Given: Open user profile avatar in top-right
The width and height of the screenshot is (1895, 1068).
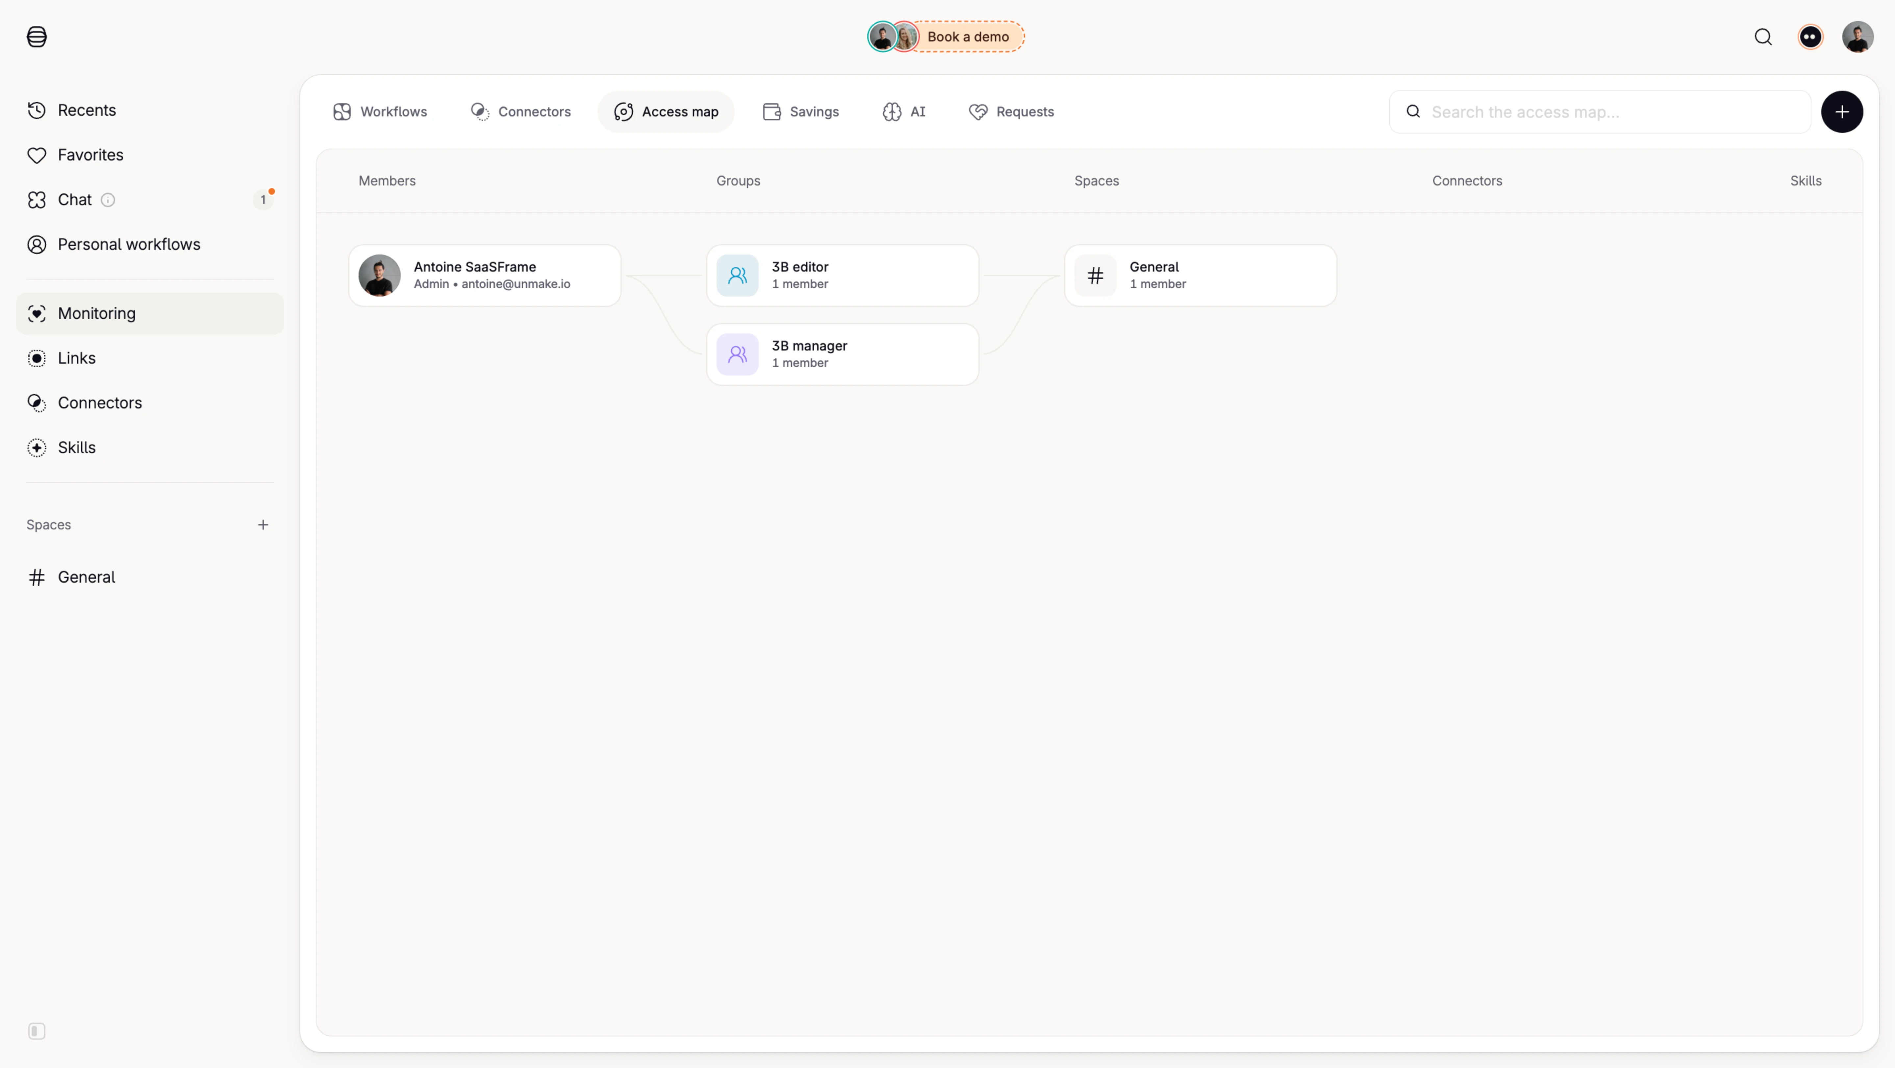Looking at the screenshot, I should (x=1857, y=37).
